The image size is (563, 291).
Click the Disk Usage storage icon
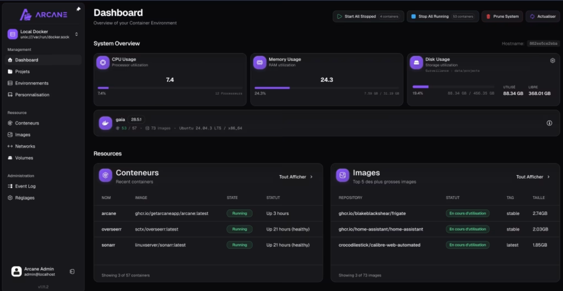click(x=416, y=63)
